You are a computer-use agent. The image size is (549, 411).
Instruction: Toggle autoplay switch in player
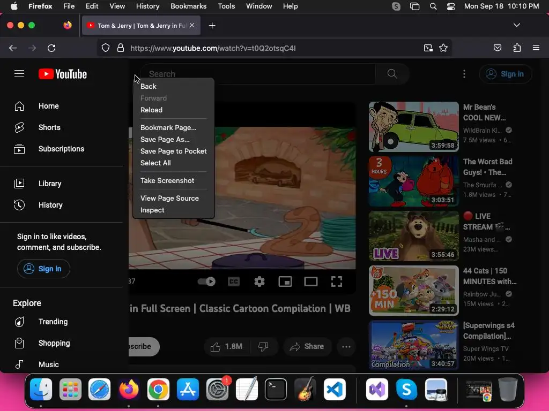pos(206,281)
